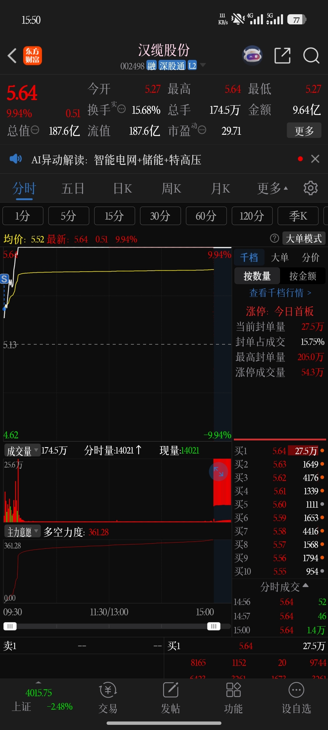Image resolution: width=328 pixels, height=730 pixels.
Task: Open the 更多 chart period dropdown
Action: 272,188
